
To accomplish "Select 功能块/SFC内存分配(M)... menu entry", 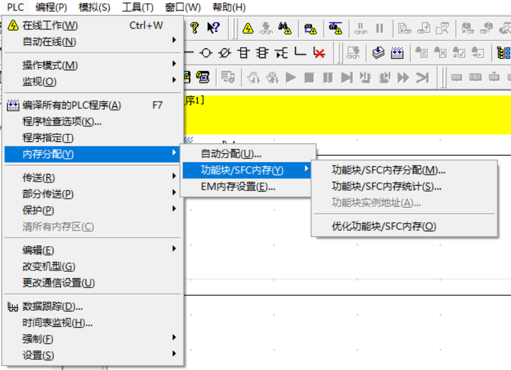I will tap(388, 170).
